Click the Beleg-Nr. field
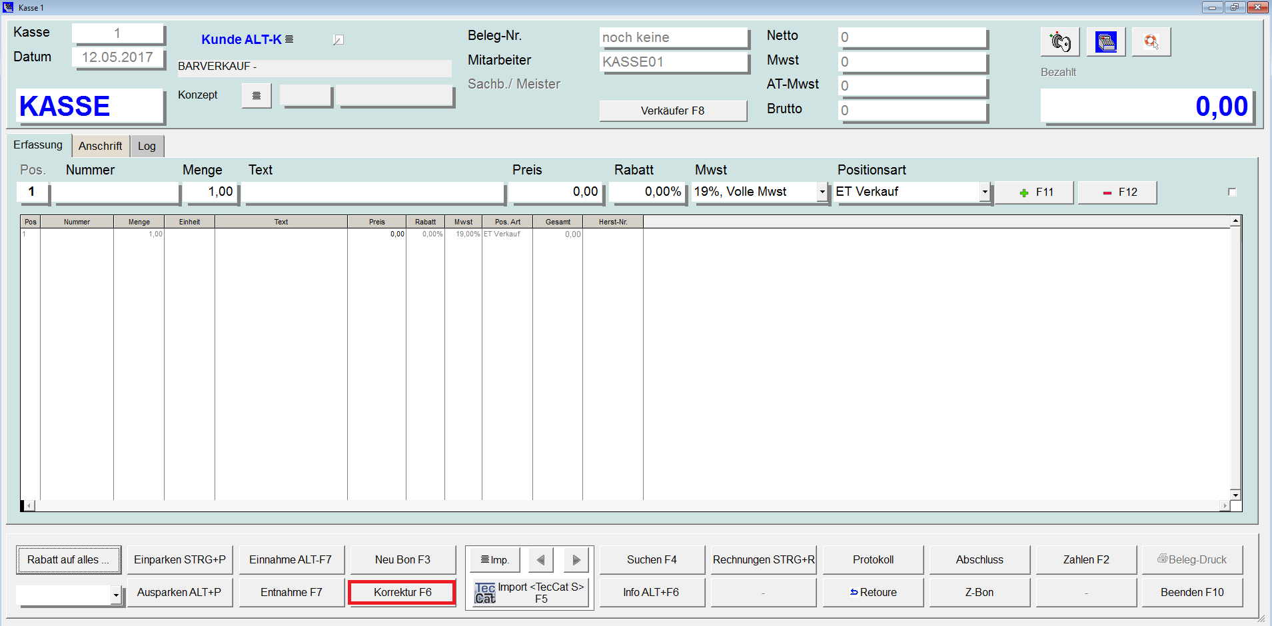Viewport: 1272px width, 626px height. pos(673,38)
